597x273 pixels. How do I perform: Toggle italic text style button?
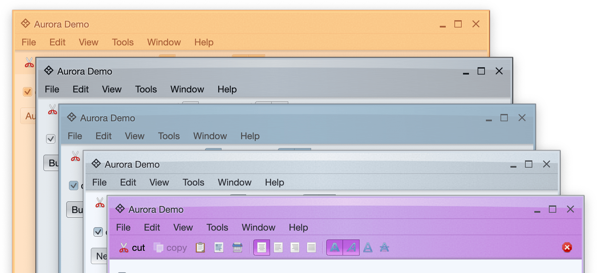[351, 247]
